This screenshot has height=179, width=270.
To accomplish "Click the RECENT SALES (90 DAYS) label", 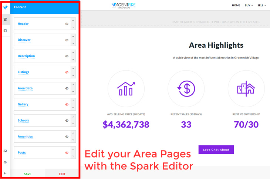I will 186,114.
